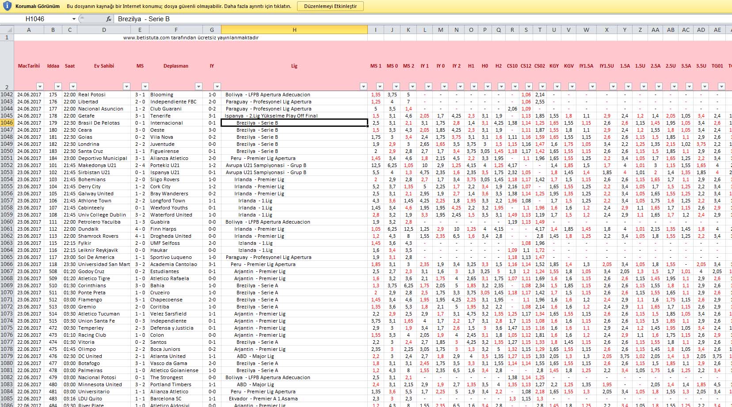This screenshot has height=407, width=732.
Task: Click the Portland Timbers cell
Action: 176,384
